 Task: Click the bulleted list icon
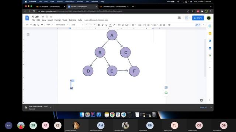pyautogui.click(x=148, y=25)
